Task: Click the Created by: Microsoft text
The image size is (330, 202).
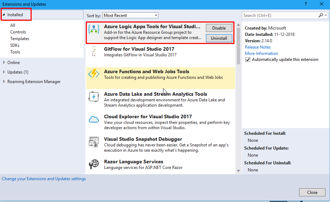Action: click(265, 28)
